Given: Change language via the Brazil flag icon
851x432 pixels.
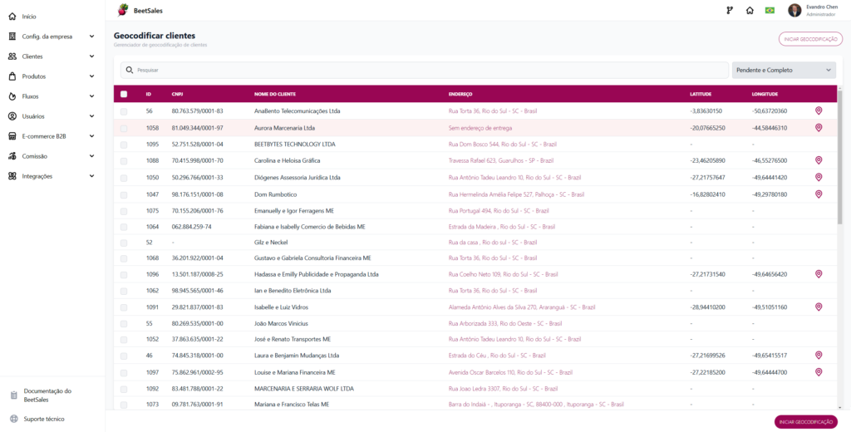Looking at the screenshot, I should click(770, 10).
